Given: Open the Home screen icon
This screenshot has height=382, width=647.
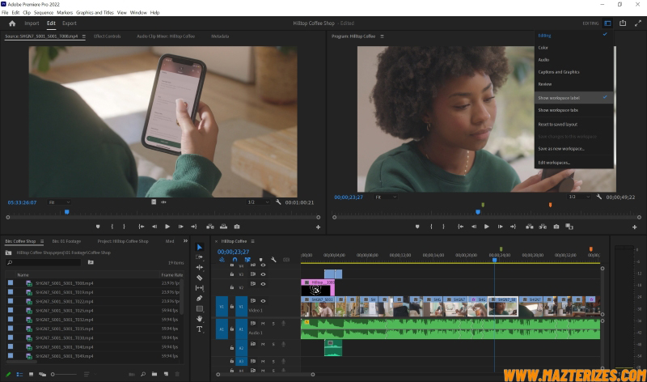Looking at the screenshot, I should (x=12, y=23).
